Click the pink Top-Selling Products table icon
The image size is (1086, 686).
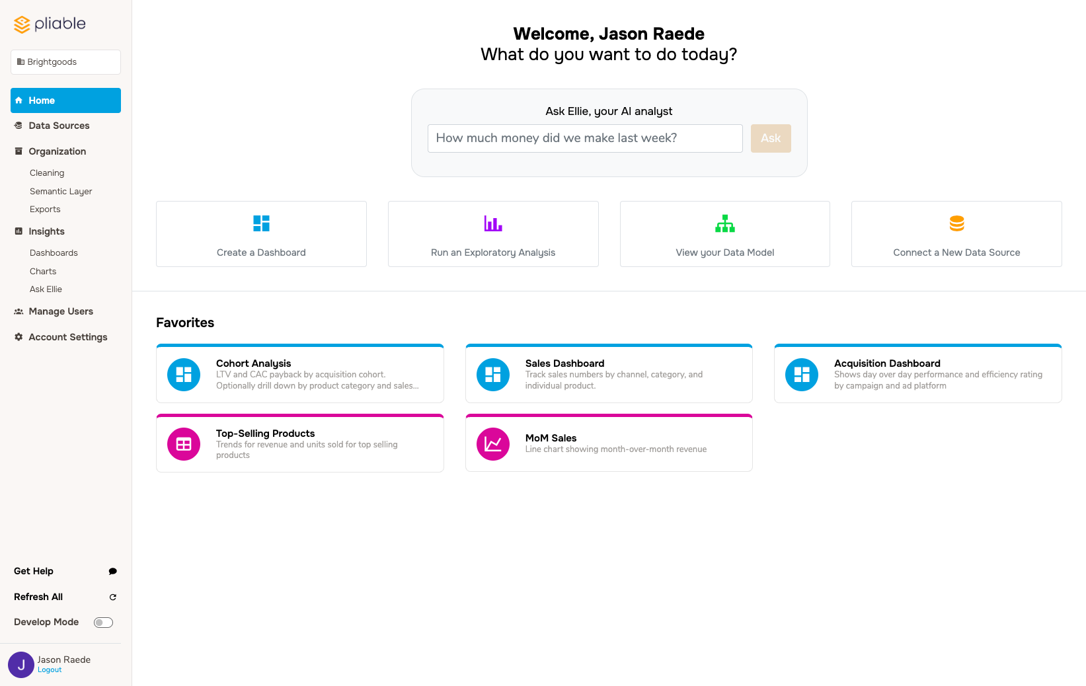pos(184,444)
